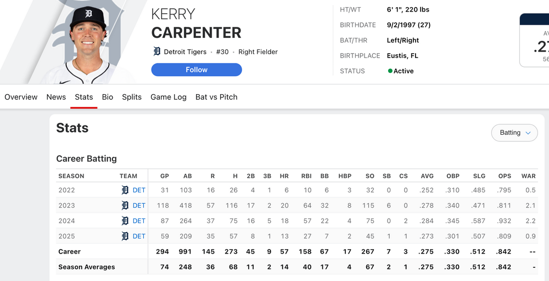Image resolution: width=549 pixels, height=281 pixels.
Task: Open DET team link for 2023
Action: click(139, 205)
